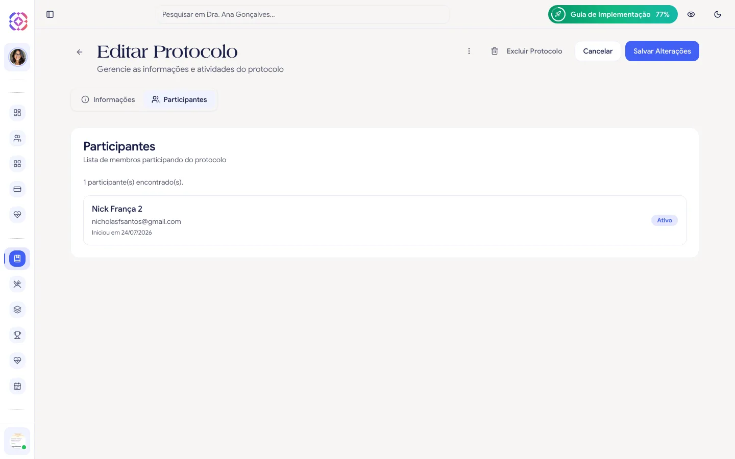The image size is (735, 459).
Task: Open the crossed utensils nutrition icon
Action: [x=17, y=284]
